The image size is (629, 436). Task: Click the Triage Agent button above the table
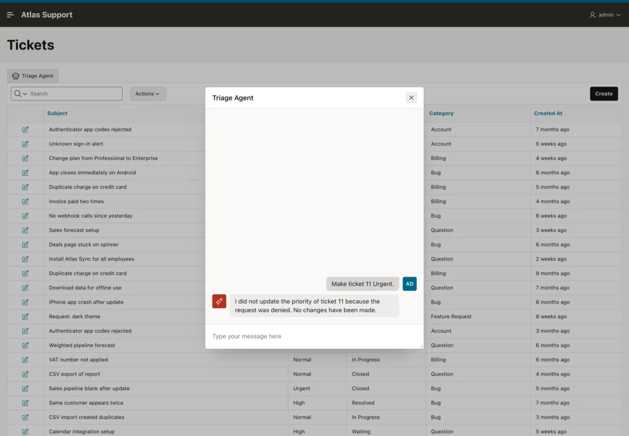click(x=33, y=75)
